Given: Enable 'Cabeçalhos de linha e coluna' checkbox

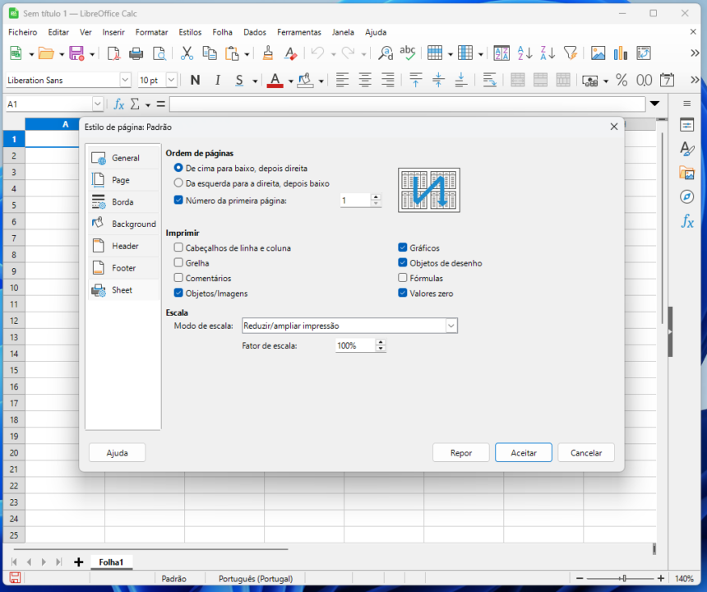Looking at the screenshot, I should [x=178, y=247].
